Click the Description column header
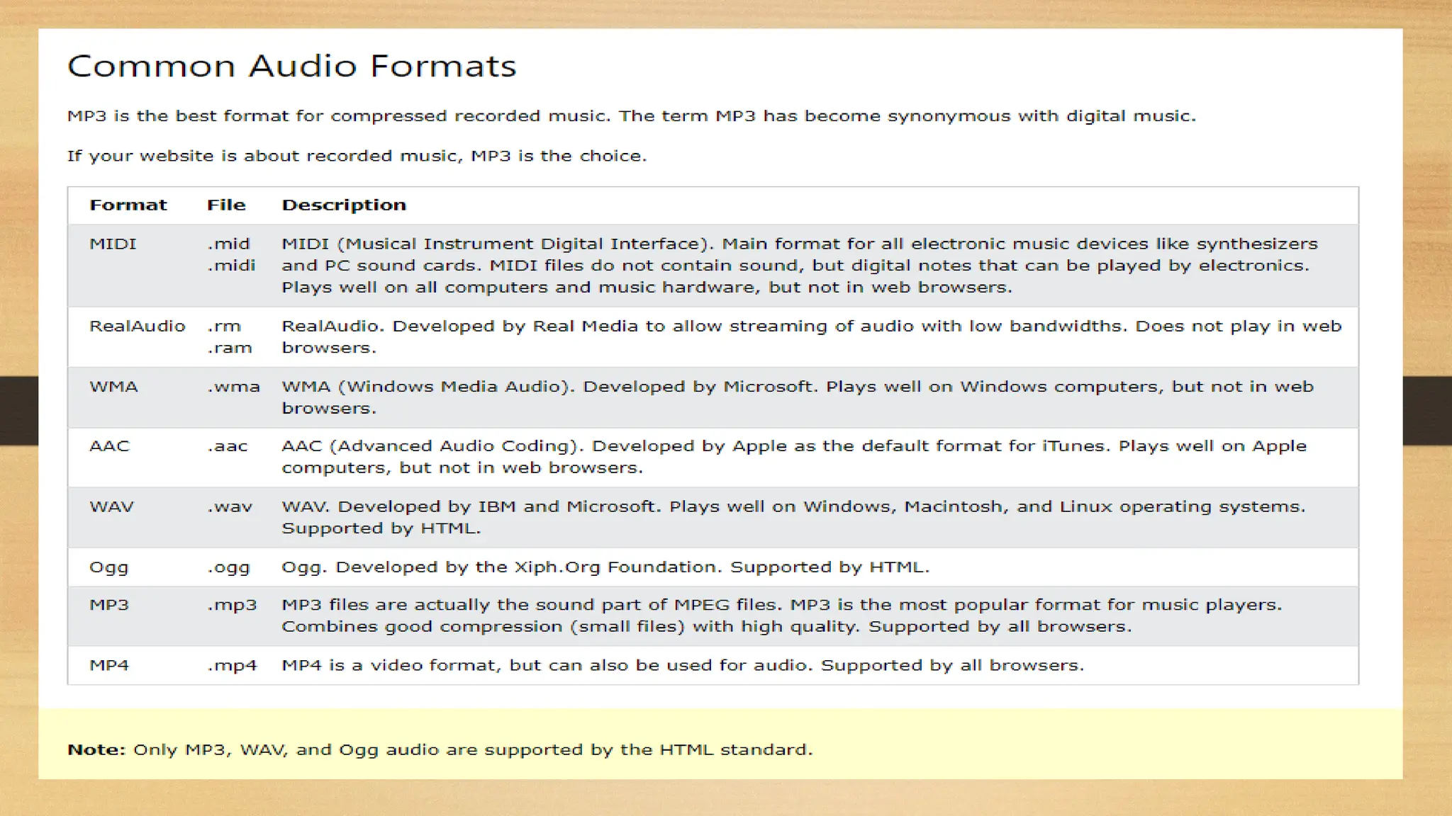 pos(344,205)
